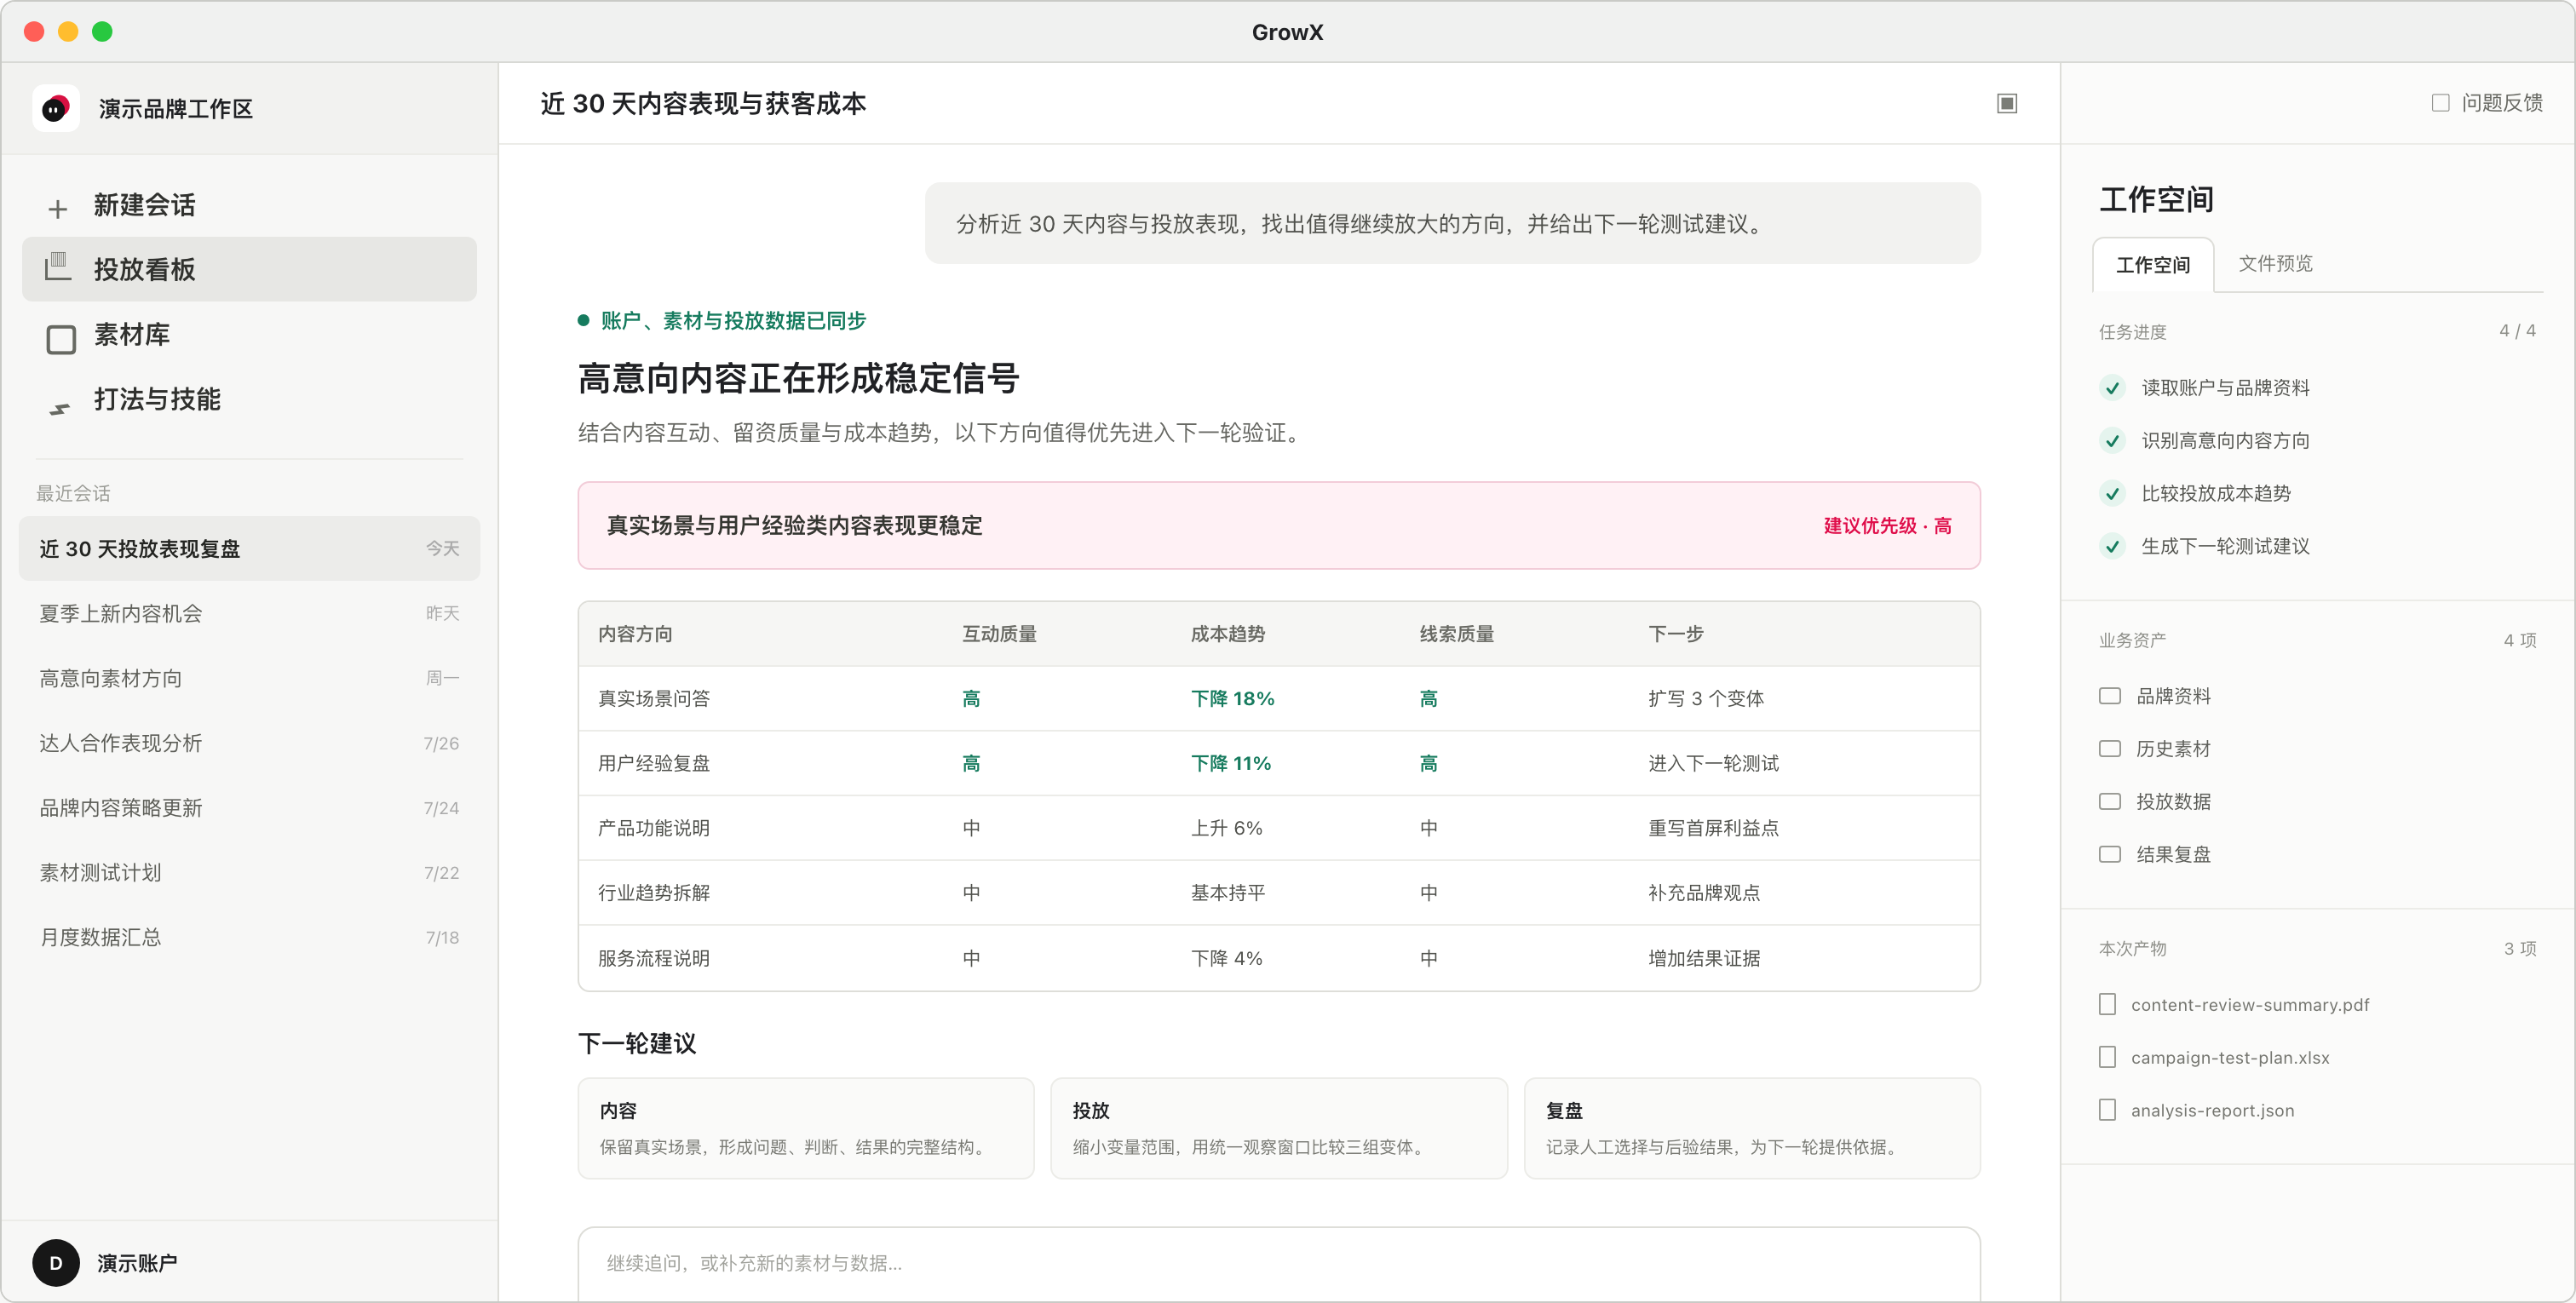This screenshot has width=2576, height=1303.
Task: Open file analysis-report.json
Action: [x=2212, y=1111]
